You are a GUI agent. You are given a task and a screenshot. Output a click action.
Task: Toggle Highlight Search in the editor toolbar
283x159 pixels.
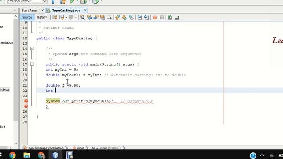103,17
